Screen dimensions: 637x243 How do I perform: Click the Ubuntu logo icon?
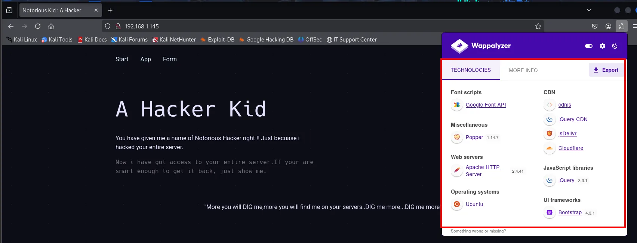(456, 204)
